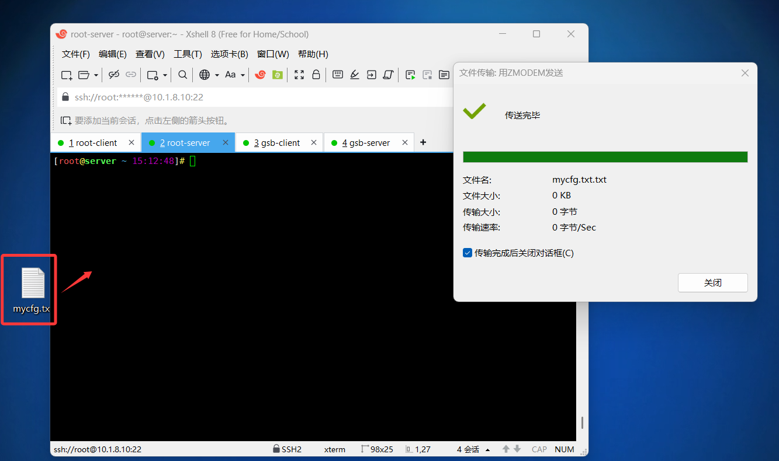Expand the Aa font dropdown arrow
Screen dimensions: 779x461
[x=243, y=75]
